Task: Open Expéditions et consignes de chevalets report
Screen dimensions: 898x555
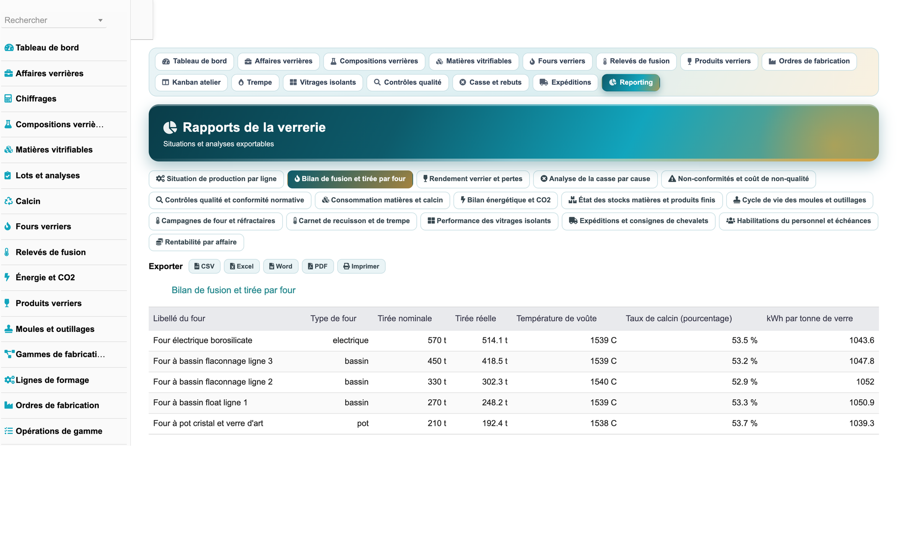Action: click(639, 221)
